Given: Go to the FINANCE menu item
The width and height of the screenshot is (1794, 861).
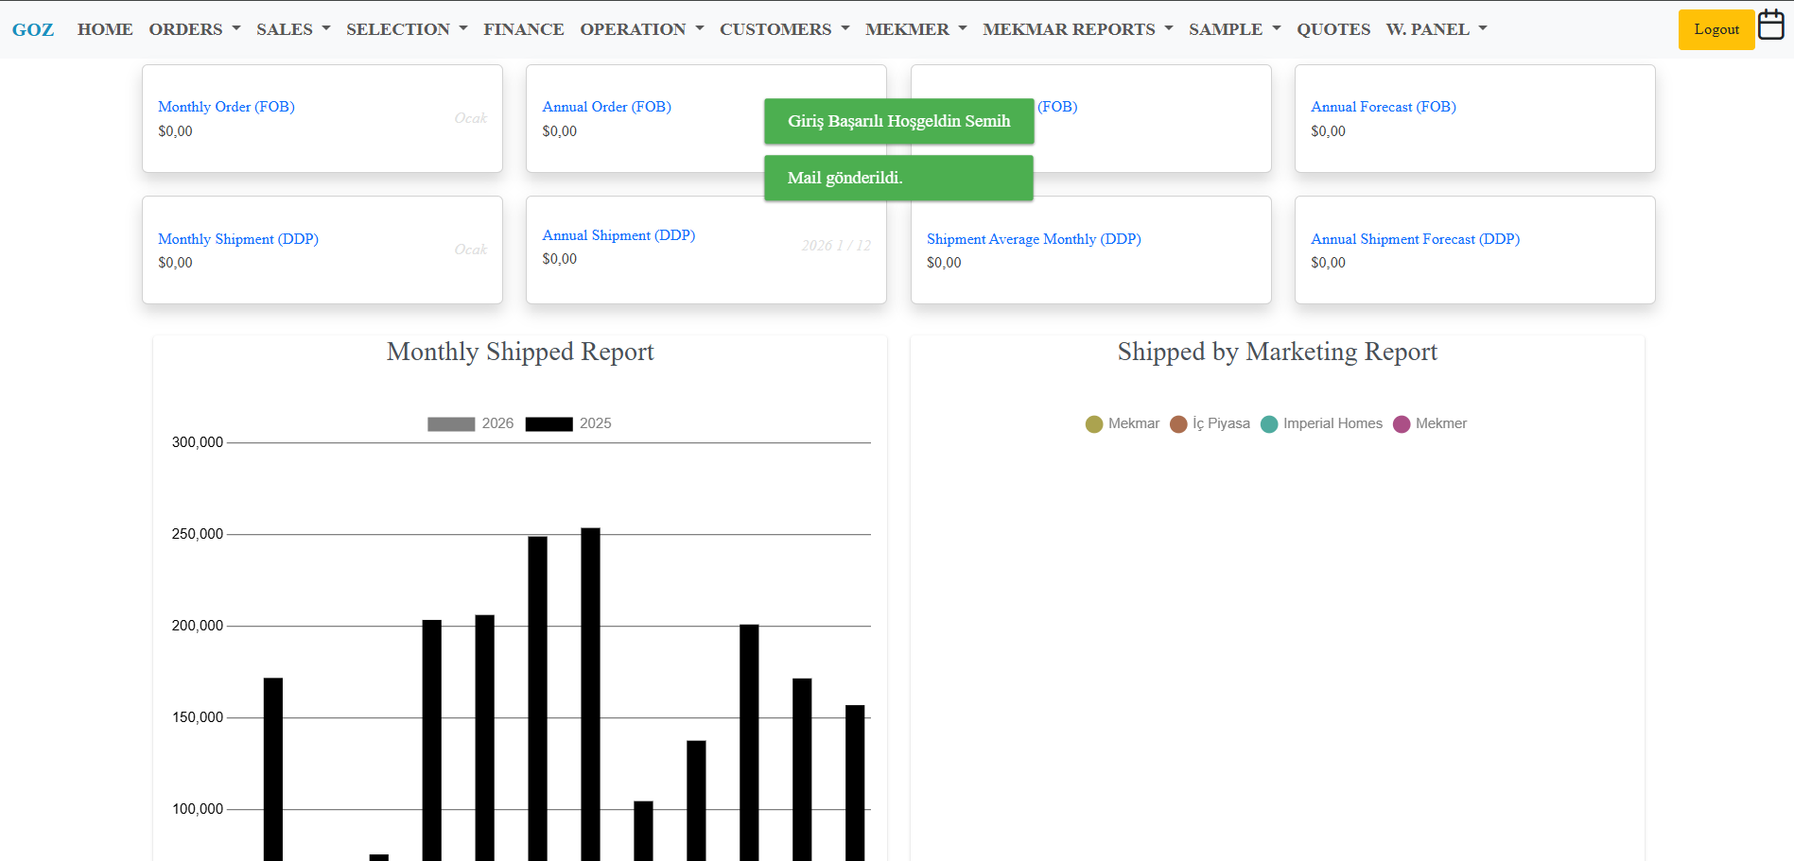Looking at the screenshot, I should [523, 29].
